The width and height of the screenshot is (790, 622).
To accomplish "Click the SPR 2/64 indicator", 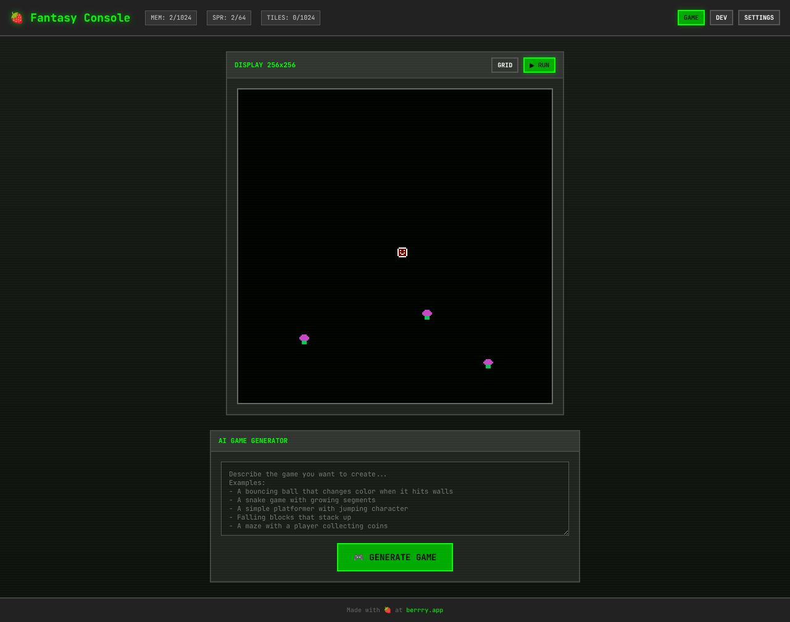I will point(229,18).
